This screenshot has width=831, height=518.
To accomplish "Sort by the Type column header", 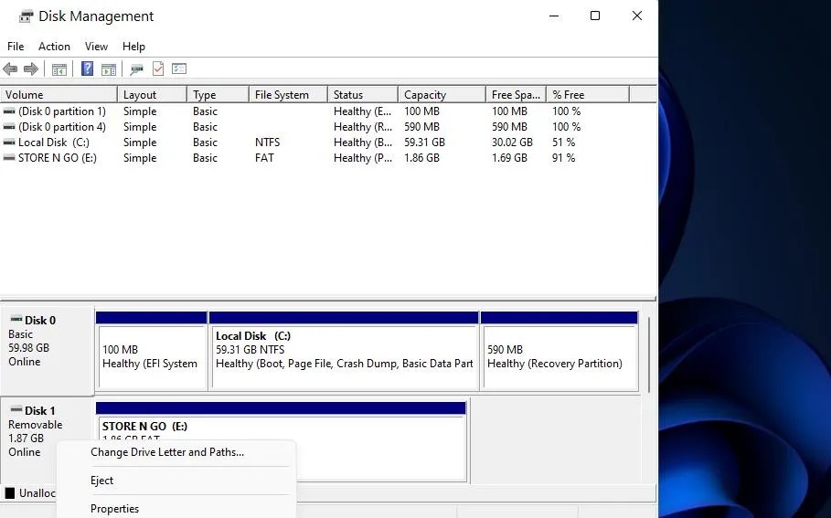I will pos(218,95).
